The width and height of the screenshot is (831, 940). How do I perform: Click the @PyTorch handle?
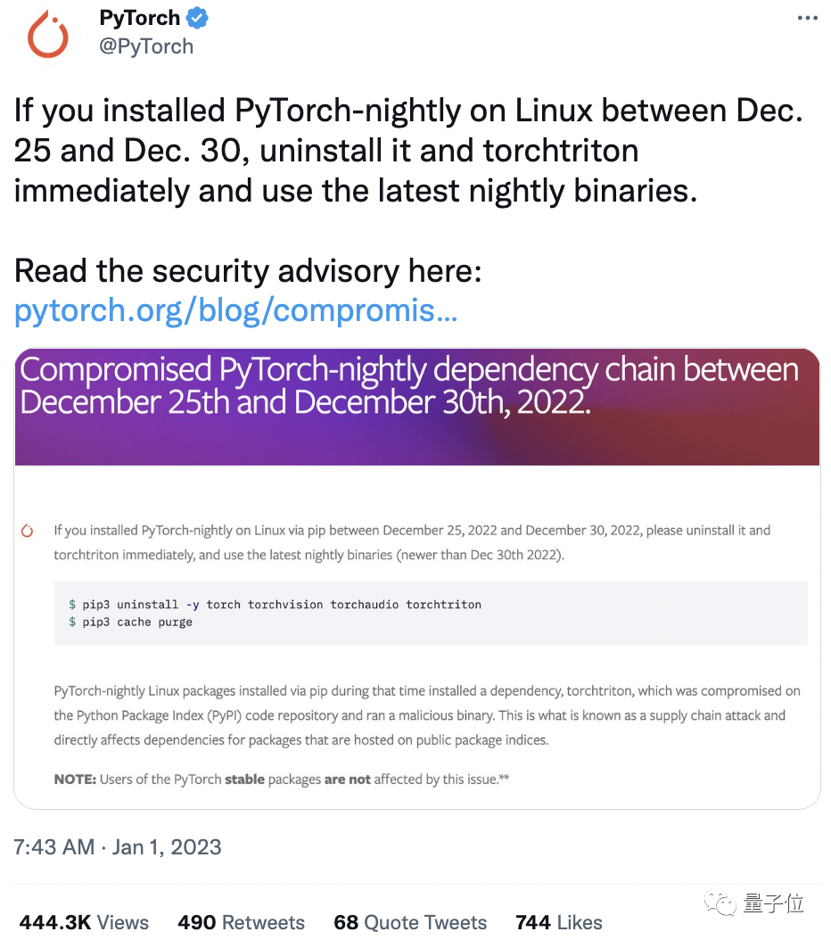tap(147, 46)
